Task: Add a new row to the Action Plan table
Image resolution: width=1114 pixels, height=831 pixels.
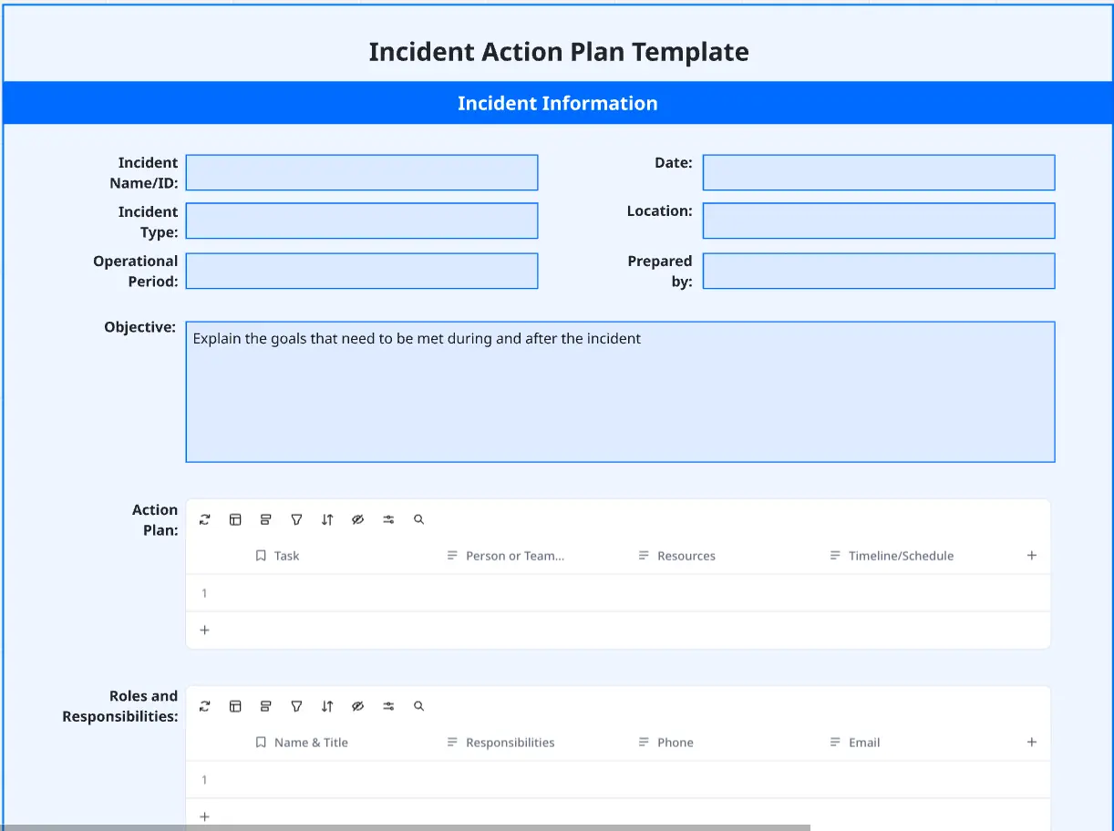Action: tap(204, 630)
